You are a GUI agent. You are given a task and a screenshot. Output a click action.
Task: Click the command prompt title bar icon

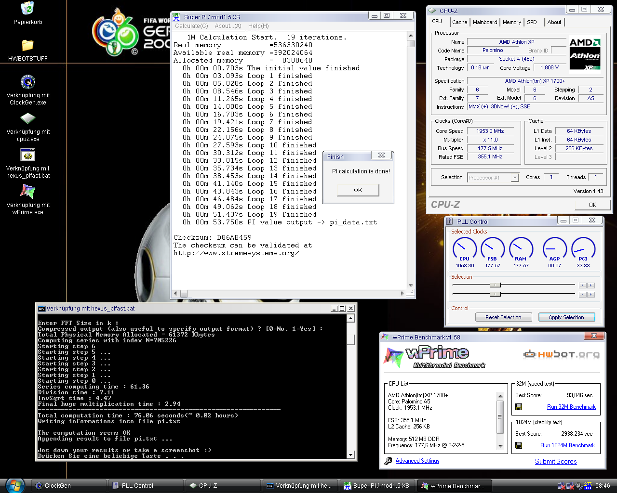click(x=42, y=309)
